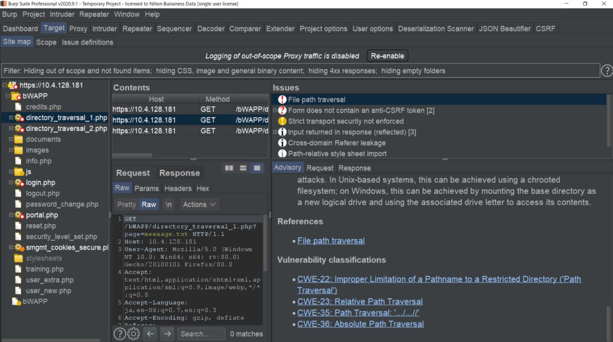Click the js folder icon
The image size is (613, 342).
point(19,172)
